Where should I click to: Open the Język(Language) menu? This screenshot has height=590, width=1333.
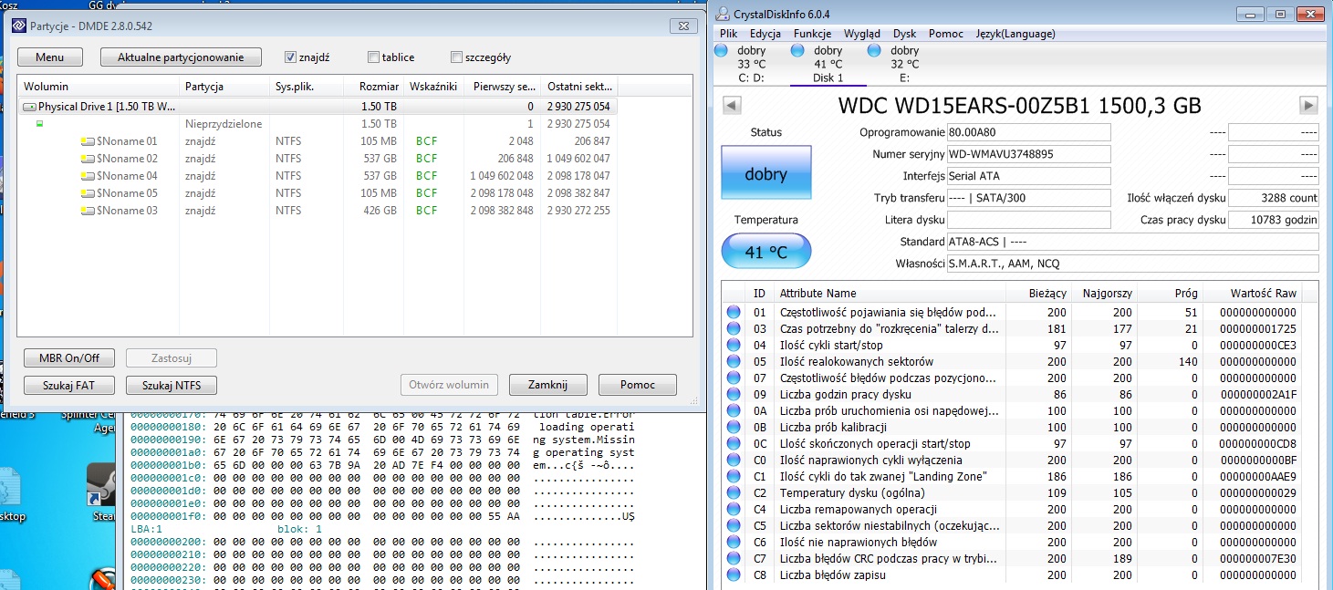tap(1015, 34)
